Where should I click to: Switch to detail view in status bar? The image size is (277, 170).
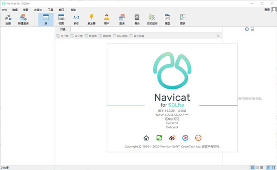click(257, 168)
